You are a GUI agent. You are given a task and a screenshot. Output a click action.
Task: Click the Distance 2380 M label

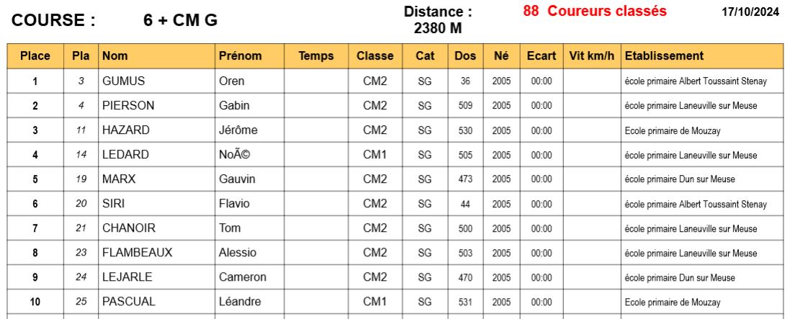(x=438, y=19)
